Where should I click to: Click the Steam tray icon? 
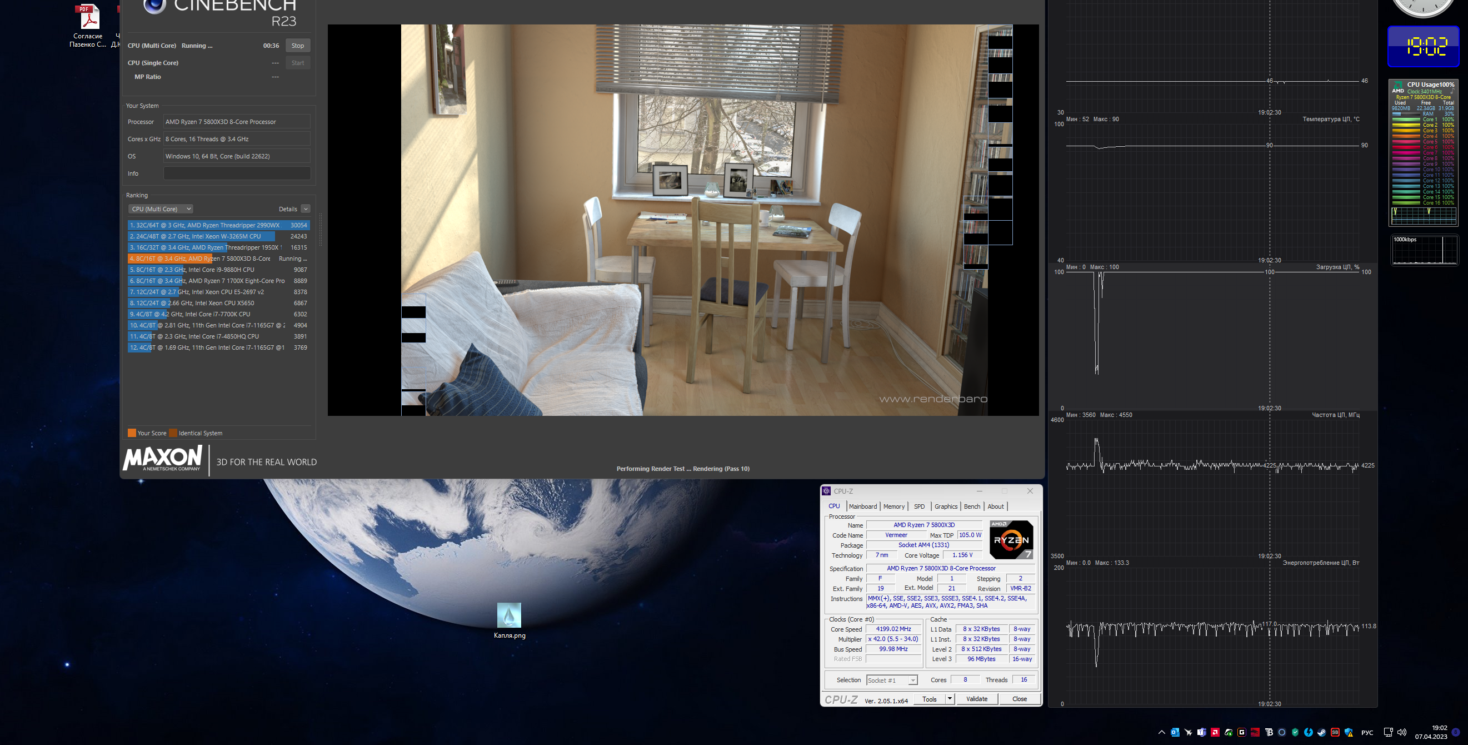(1322, 732)
